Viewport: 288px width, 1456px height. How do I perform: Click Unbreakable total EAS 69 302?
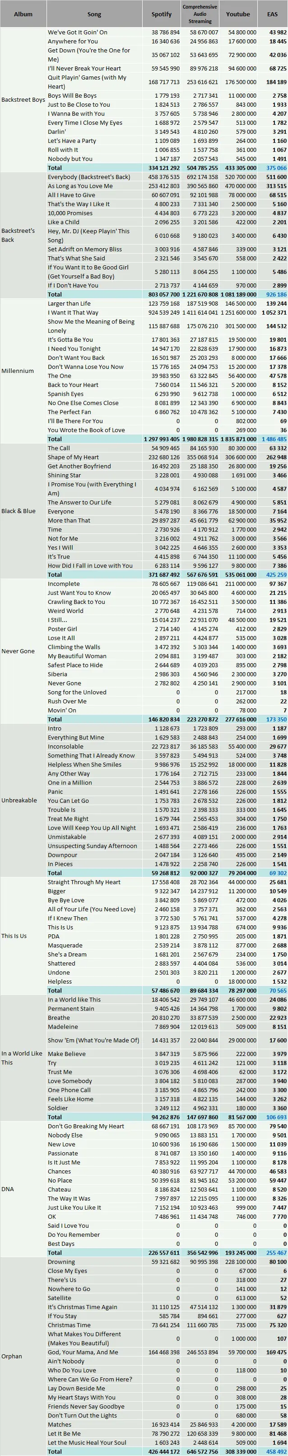coord(278,873)
